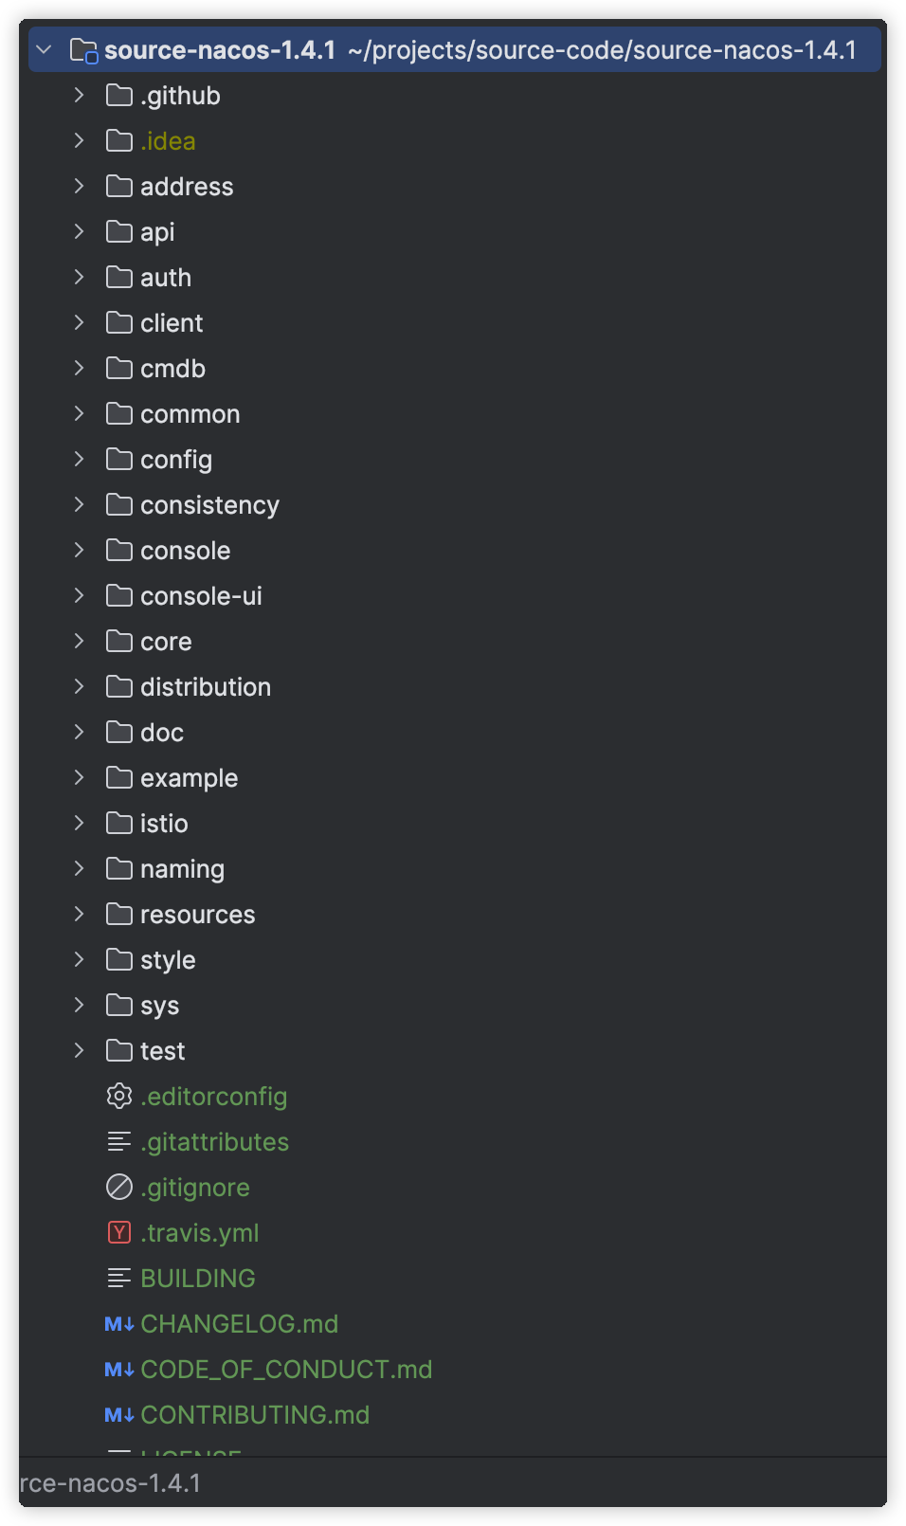Expand the .github folder
The image size is (906, 1526).
[79, 95]
